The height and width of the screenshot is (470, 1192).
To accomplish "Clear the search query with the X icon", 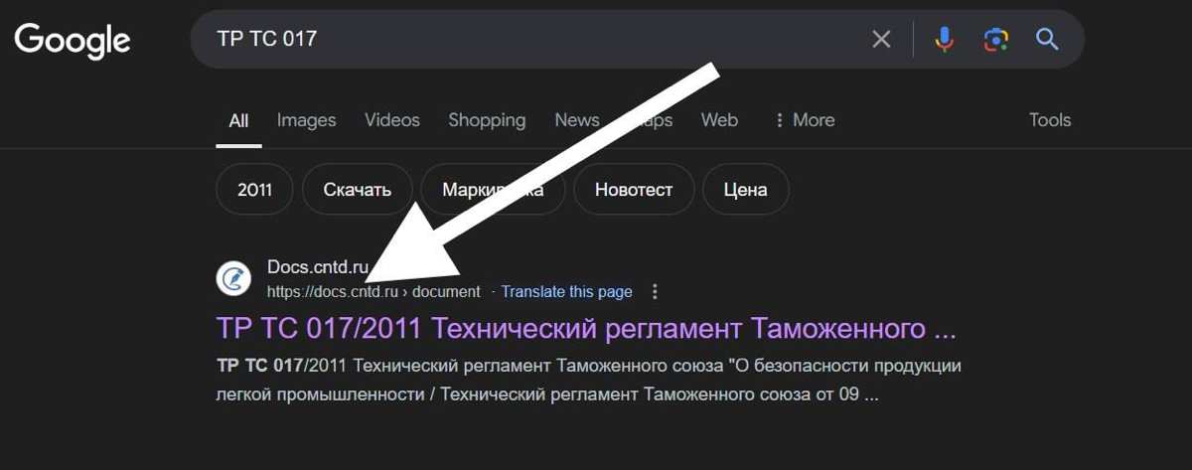I will (x=881, y=39).
